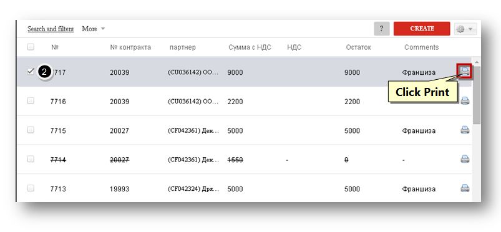This screenshot has width=501, height=232.
Task: Click the print icon for row 7717
Action: click(x=465, y=70)
